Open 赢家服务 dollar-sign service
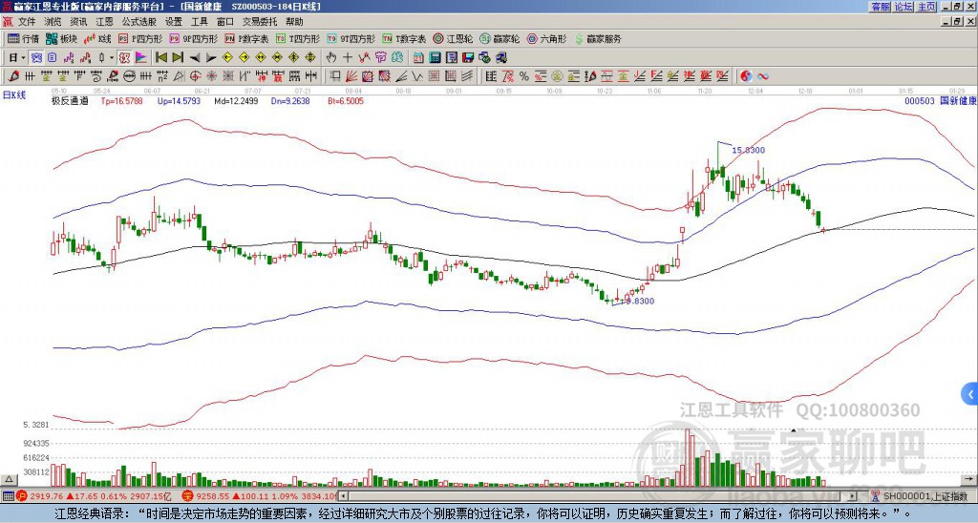The height and width of the screenshot is (523, 978). (x=598, y=38)
